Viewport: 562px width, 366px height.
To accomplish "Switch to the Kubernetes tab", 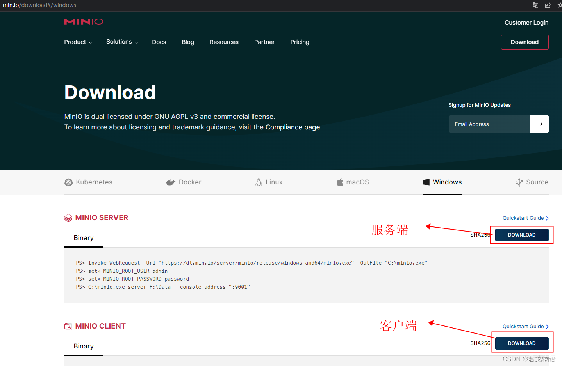I will click(88, 182).
